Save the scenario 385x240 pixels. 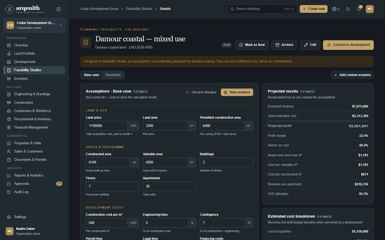tap(237, 92)
